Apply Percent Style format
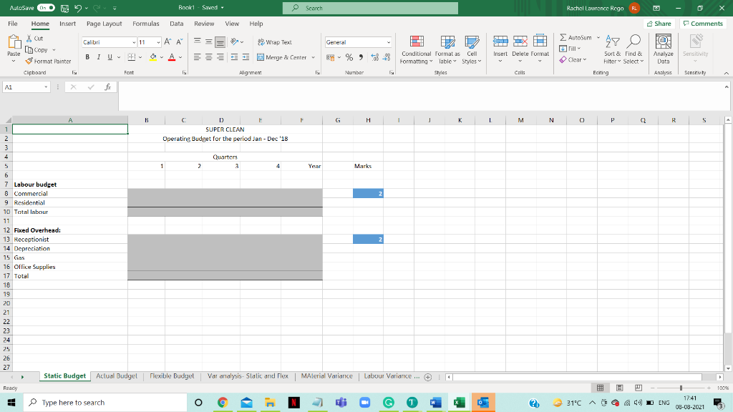The height and width of the screenshot is (412, 733). point(349,57)
